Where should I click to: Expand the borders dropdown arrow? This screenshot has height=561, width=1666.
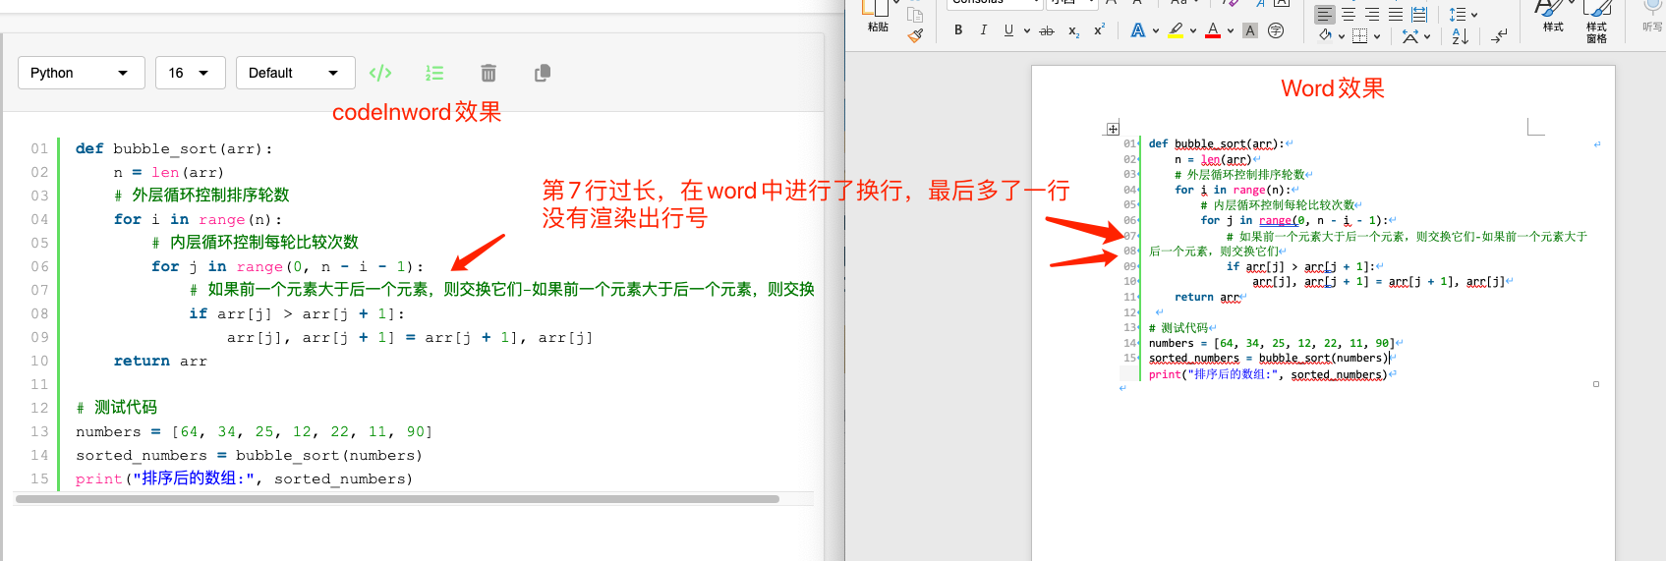[1377, 36]
